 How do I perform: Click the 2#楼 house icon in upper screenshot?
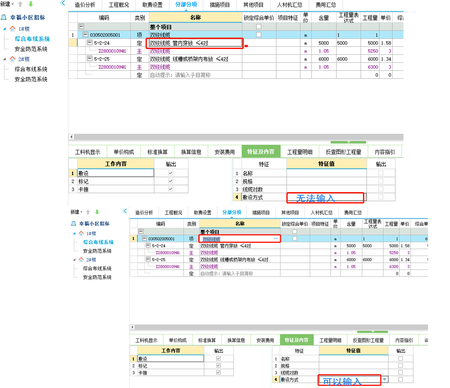[13, 59]
